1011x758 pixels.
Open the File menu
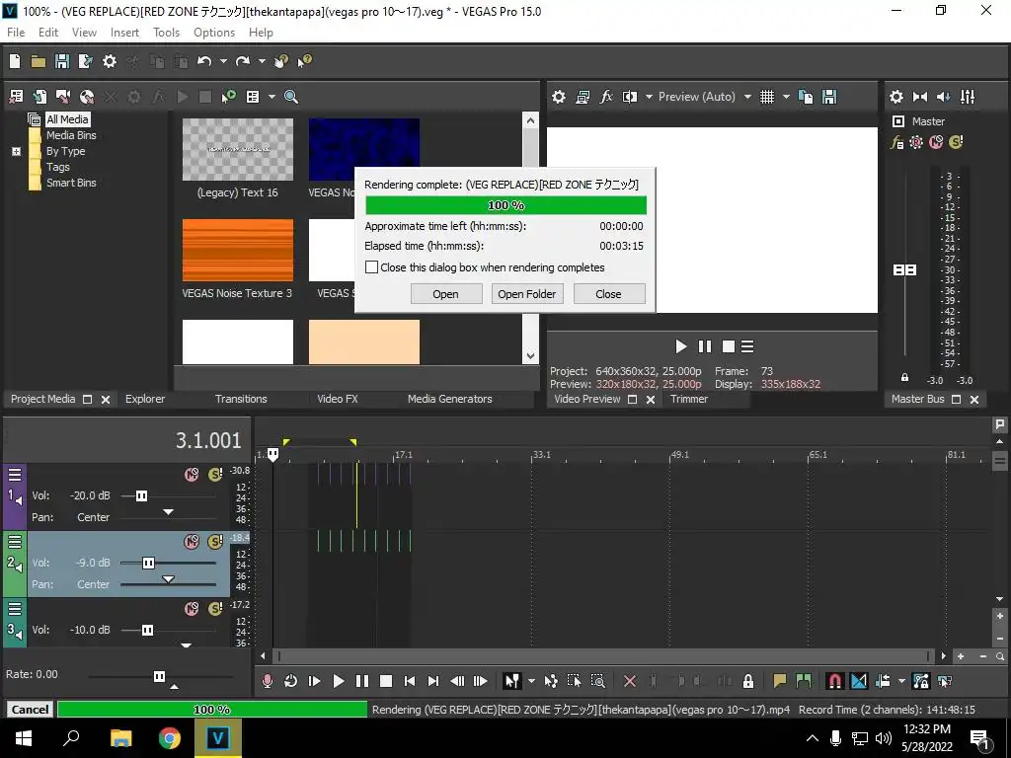(16, 33)
